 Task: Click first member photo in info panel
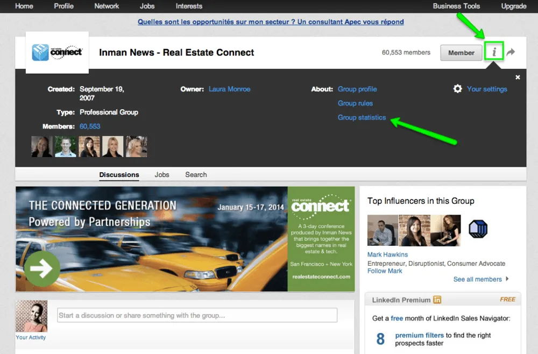point(42,146)
